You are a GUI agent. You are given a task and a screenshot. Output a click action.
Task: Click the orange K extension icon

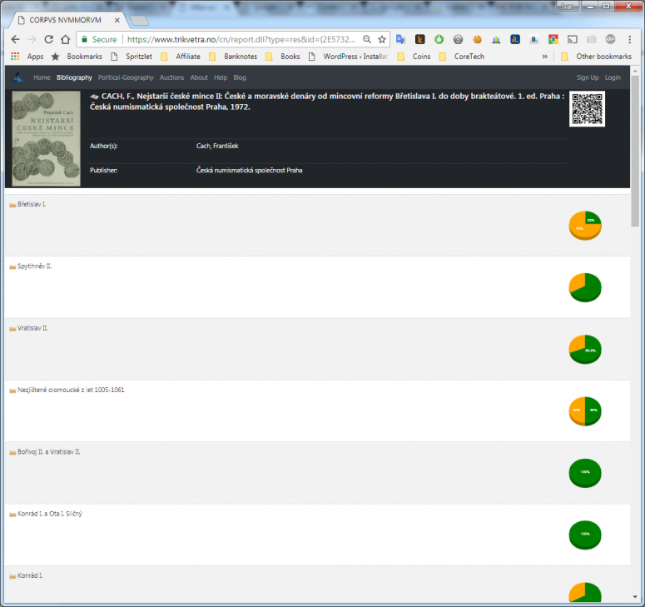coord(419,39)
